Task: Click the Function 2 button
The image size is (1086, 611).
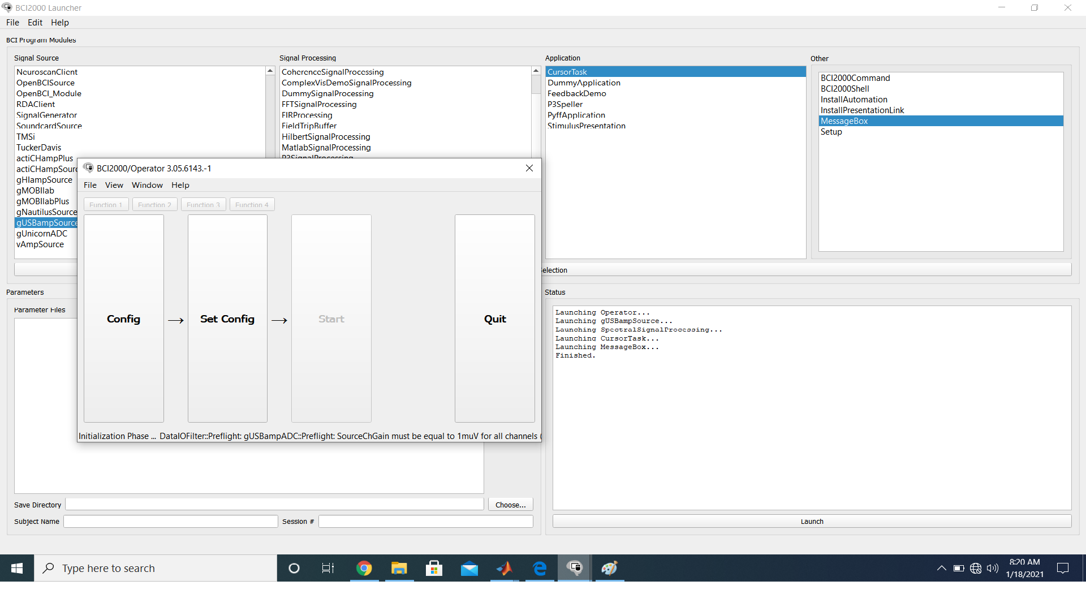Action: 154,204
